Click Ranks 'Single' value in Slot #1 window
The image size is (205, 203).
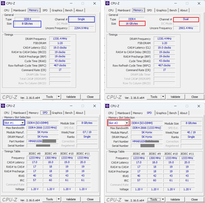pos(87,137)
